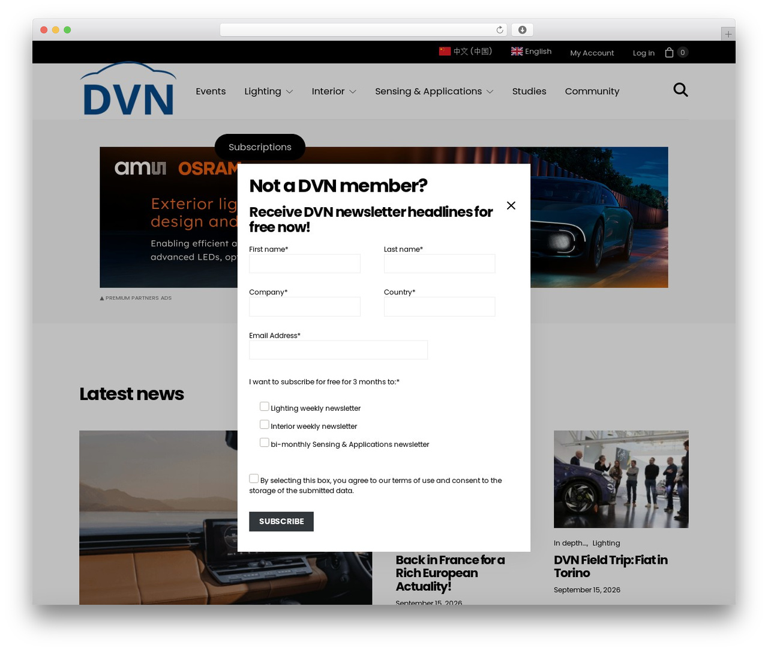
Task: Focus the Last name field
Action: coord(440,264)
